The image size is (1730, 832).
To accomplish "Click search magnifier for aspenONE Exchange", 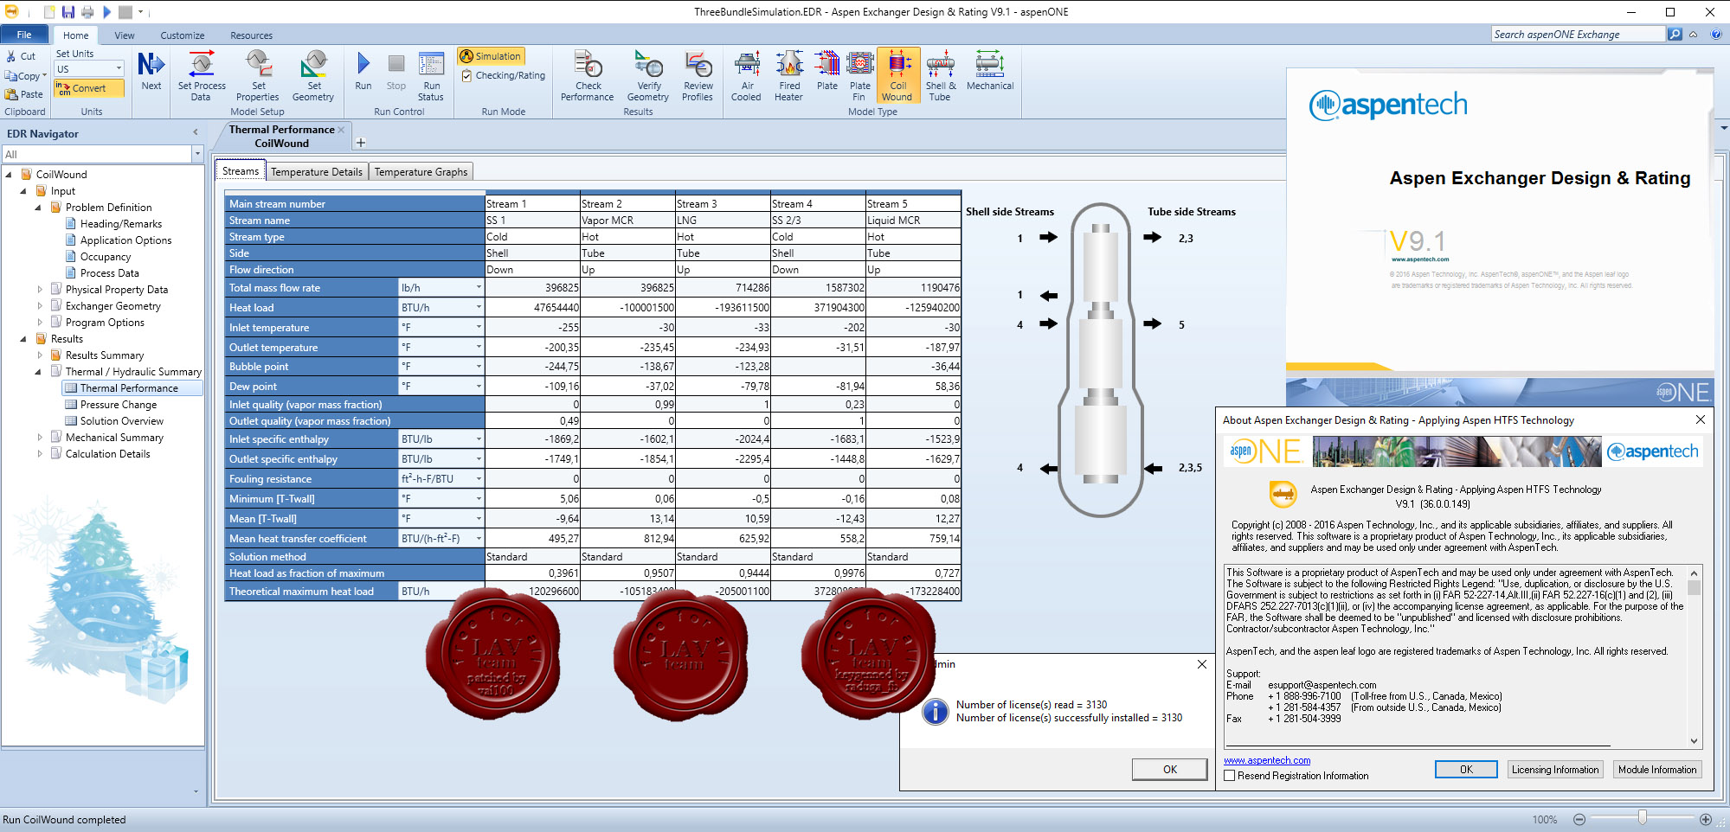I will pos(1675,35).
